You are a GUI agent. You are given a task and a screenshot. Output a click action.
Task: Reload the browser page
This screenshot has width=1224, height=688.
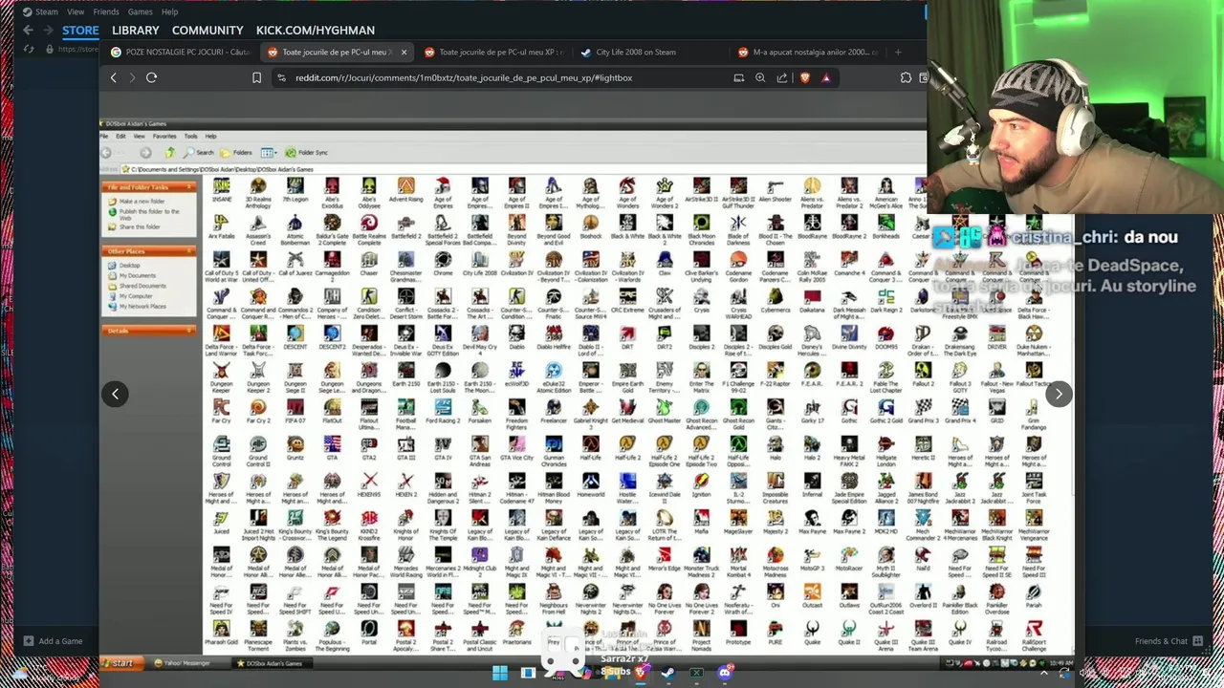(x=151, y=77)
